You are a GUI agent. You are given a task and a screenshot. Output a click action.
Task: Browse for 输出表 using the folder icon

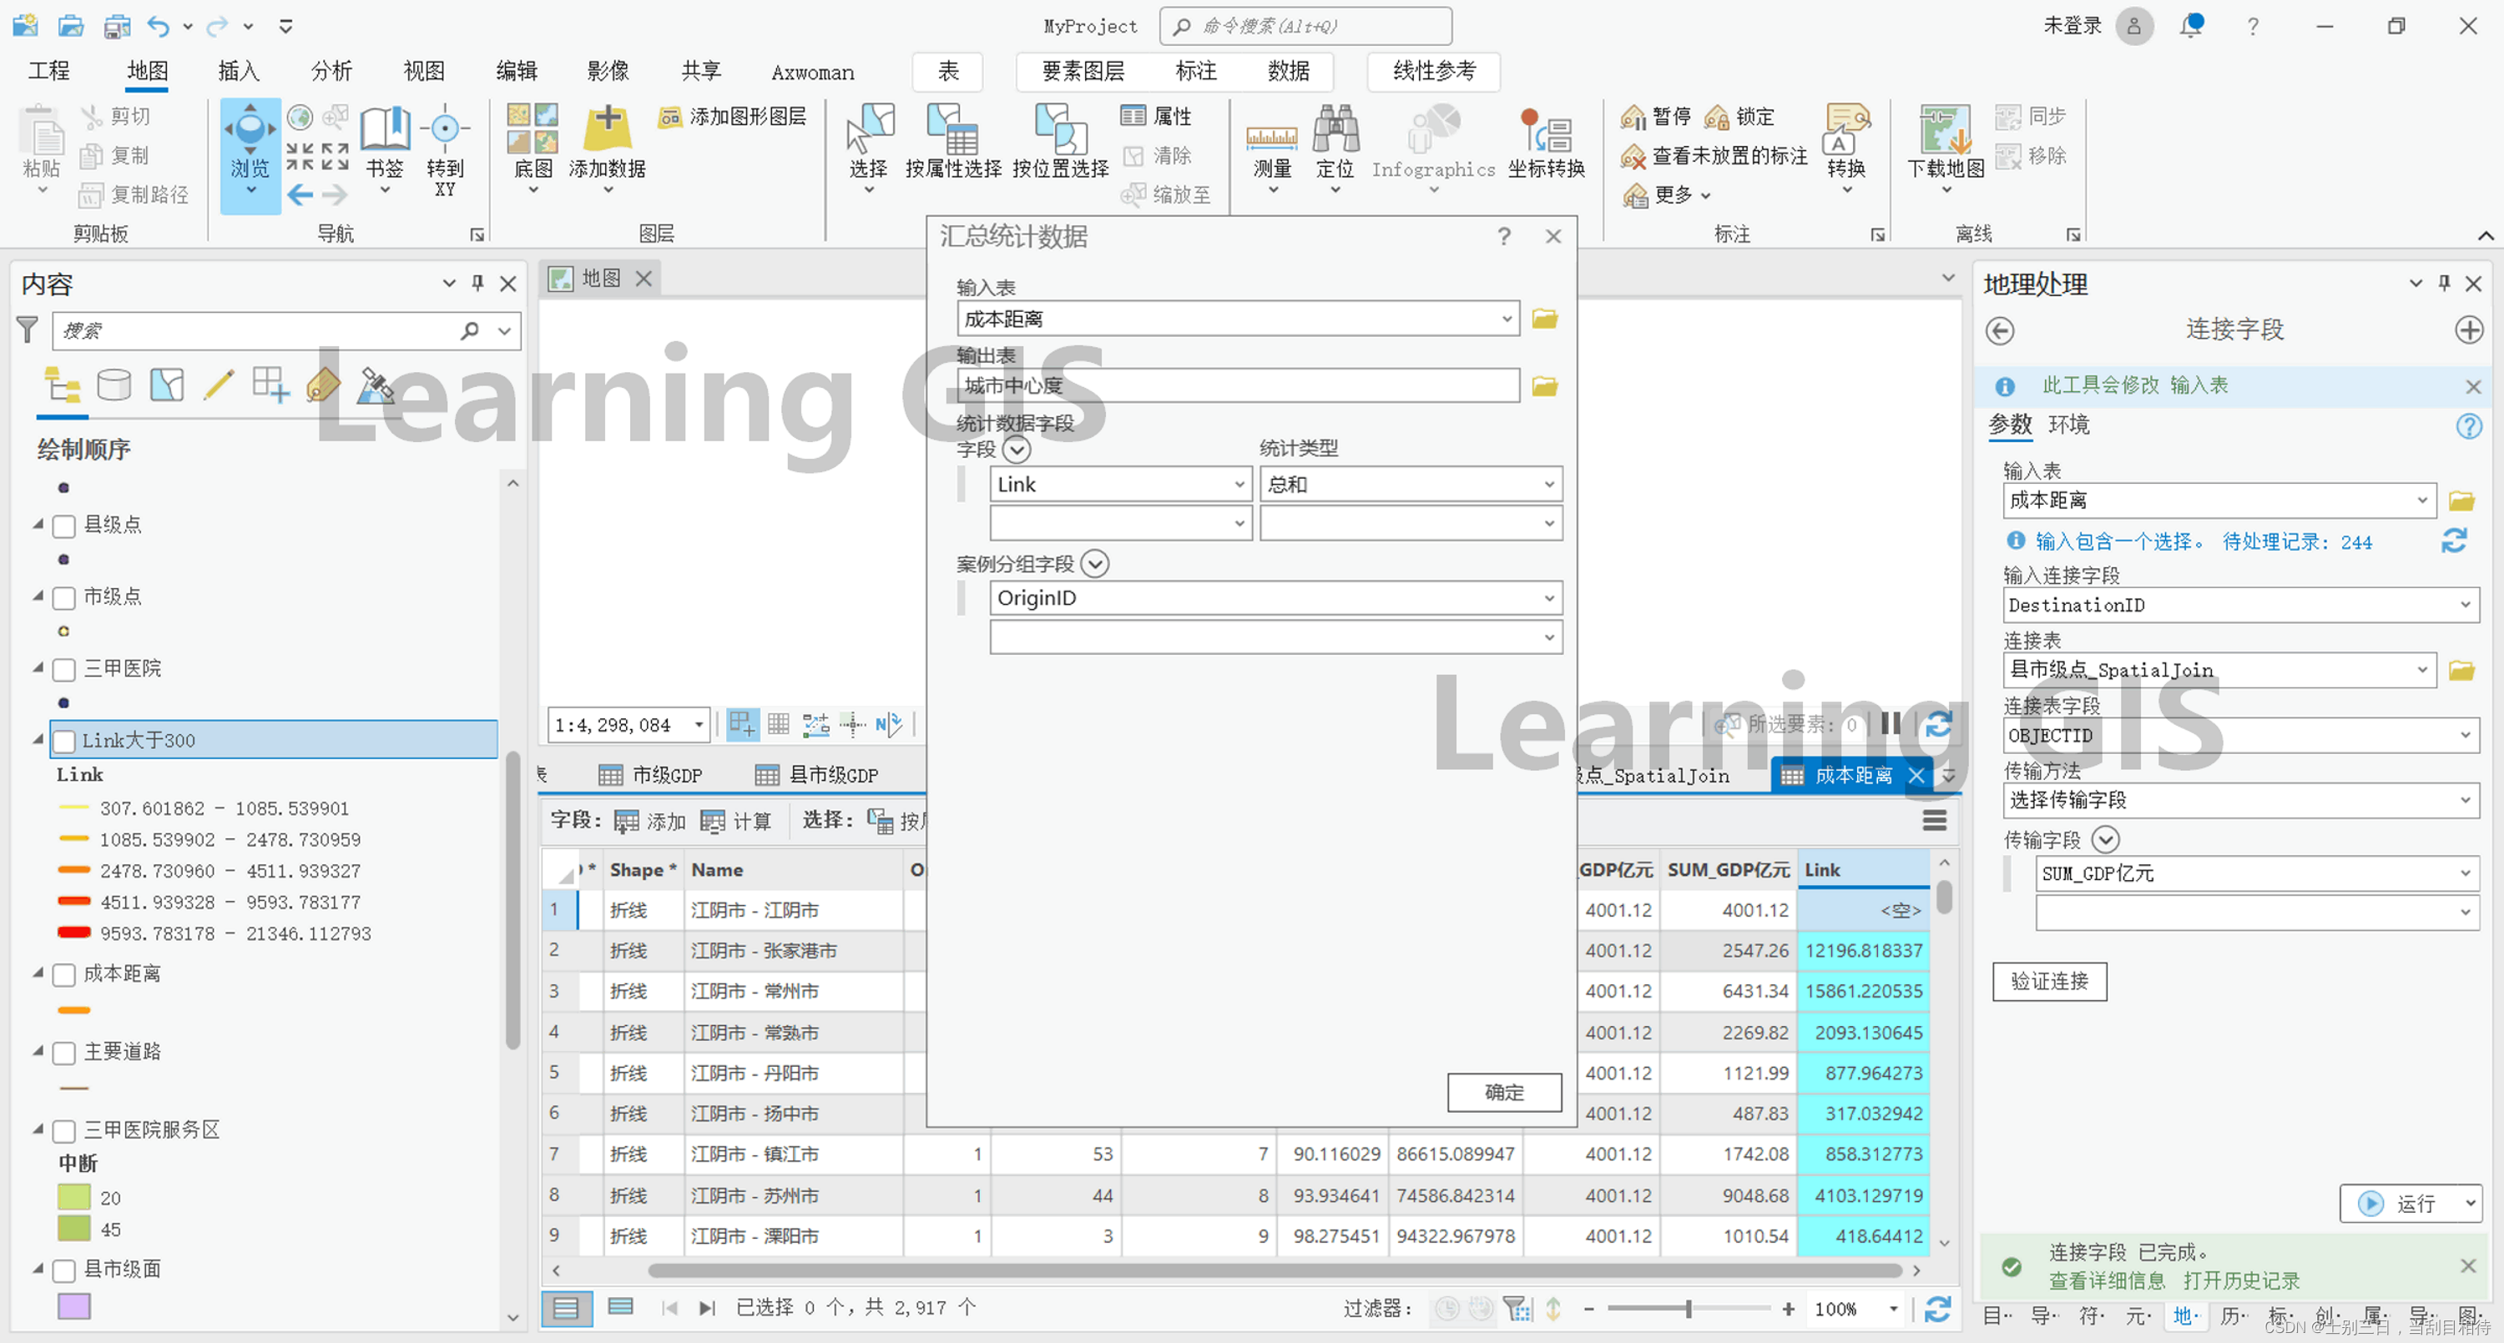[x=1545, y=385]
